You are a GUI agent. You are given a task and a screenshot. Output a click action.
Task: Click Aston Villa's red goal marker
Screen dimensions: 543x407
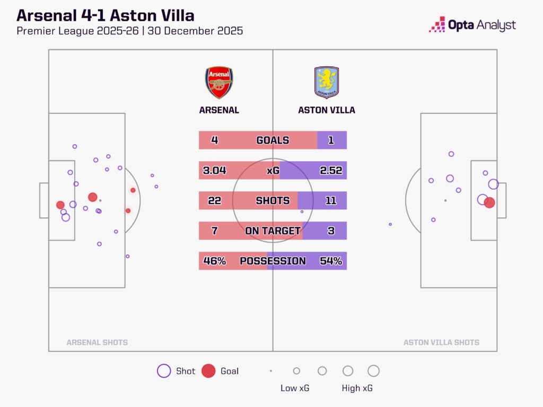tap(489, 202)
